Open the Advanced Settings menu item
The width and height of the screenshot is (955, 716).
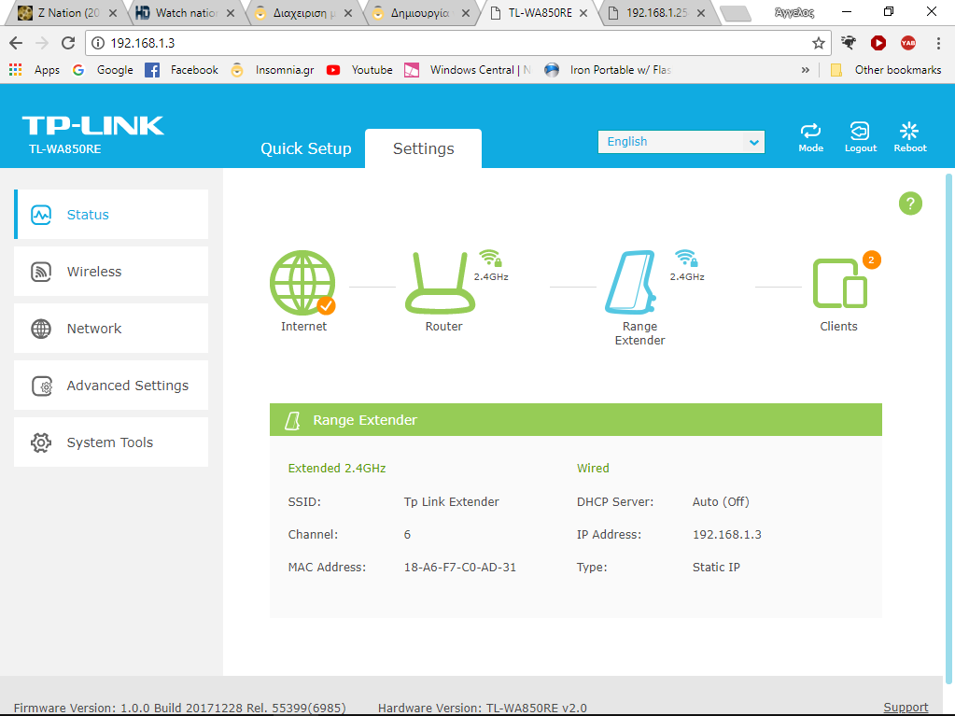pos(111,386)
